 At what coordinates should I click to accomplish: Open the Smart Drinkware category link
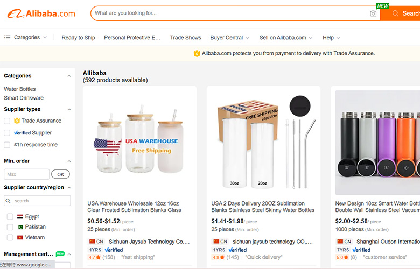click(x=24, y=98)
